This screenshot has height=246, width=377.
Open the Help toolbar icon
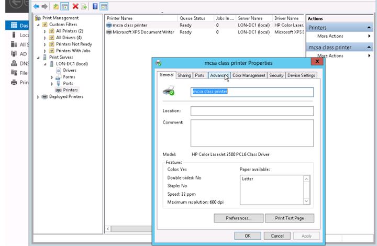tap(95, 6)
